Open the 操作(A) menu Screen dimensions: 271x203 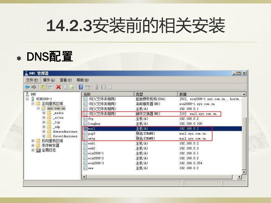point(49,80)
